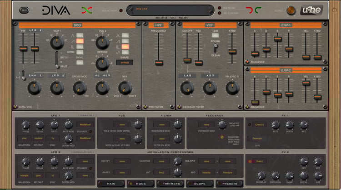
Task: Click the PW slider handle
Action: pyautogui.click(x=23, y=49)
